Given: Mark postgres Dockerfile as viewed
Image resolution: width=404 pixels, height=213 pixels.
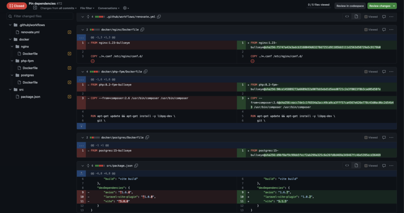Looking at the screenshot, I should [371, 138].
